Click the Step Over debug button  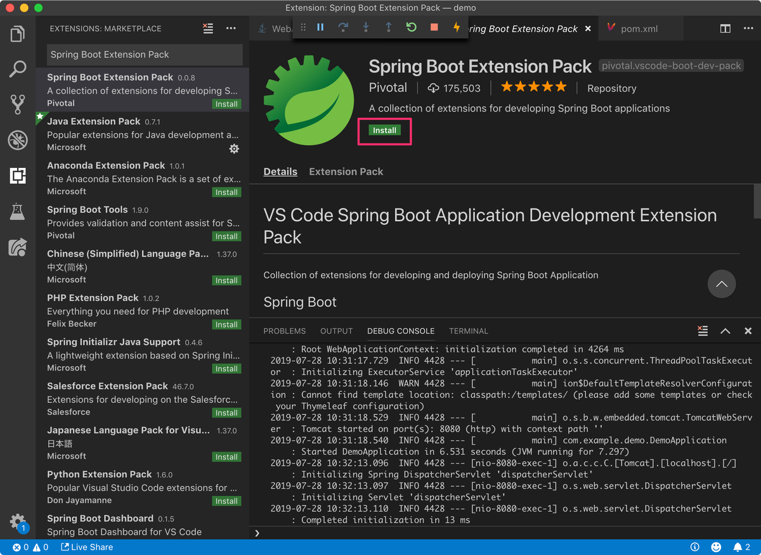[x=343, y=27]
